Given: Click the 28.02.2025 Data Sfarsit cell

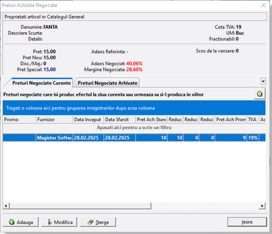Looking at the screenshot, I should pos(120,138).
